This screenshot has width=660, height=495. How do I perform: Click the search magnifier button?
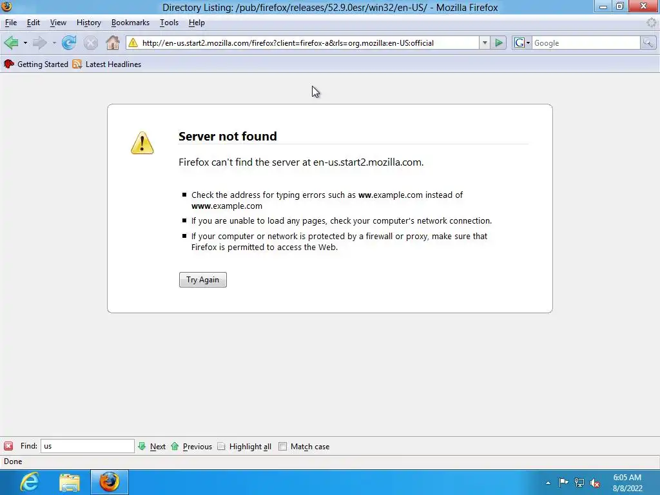click(648, 43)
